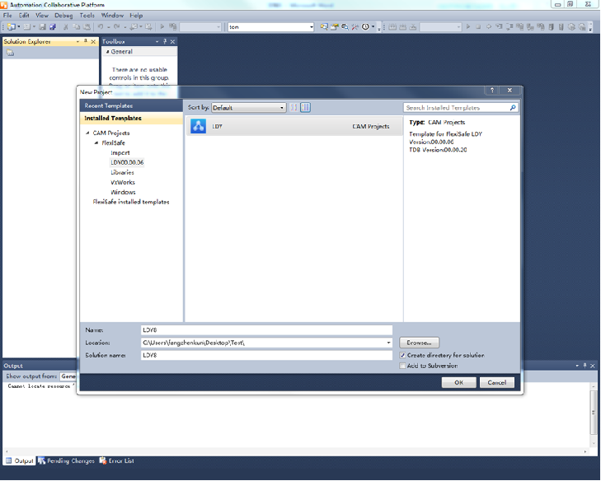Click the search magnifier in template search
The height and width of the screenshot is (481, 601).
tap(513, 108)
